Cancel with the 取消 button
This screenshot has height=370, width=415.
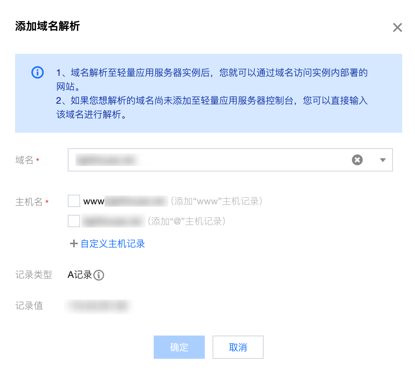pyautogui.click(x=238, y=347)
